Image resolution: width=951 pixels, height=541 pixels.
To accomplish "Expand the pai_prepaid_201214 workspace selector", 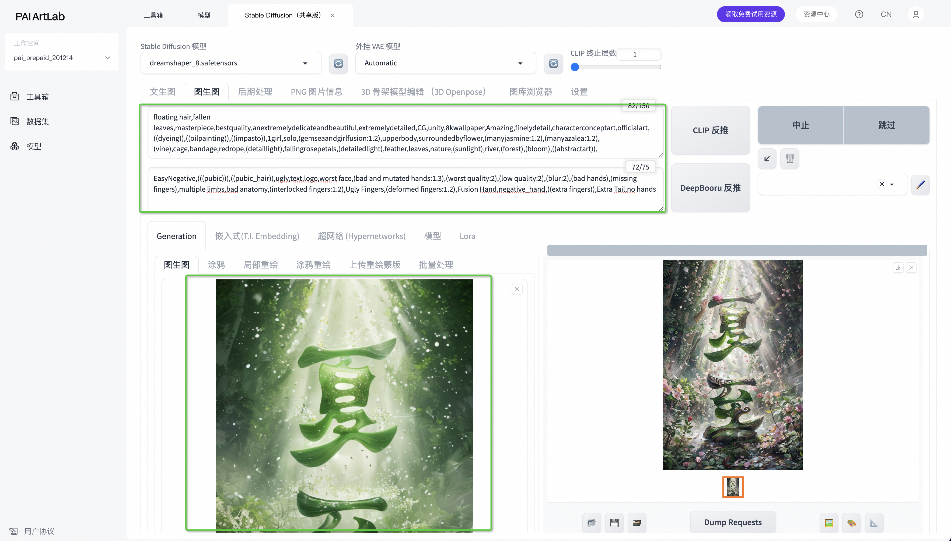I will pyautogui.click(x=107, y=58).
